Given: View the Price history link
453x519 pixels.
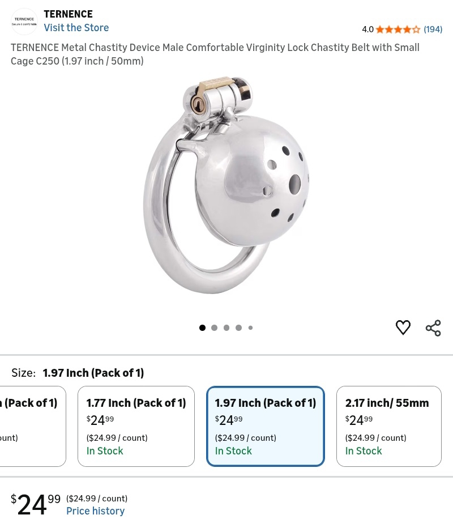Looking at the screenshot, I should (95, 511).
